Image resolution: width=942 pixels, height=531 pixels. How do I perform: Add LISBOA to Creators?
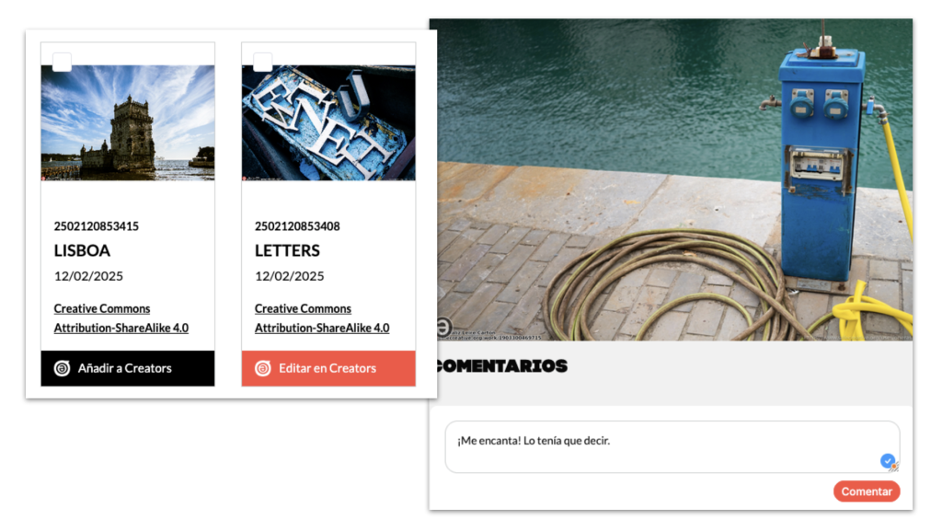[x=127, y=368]
